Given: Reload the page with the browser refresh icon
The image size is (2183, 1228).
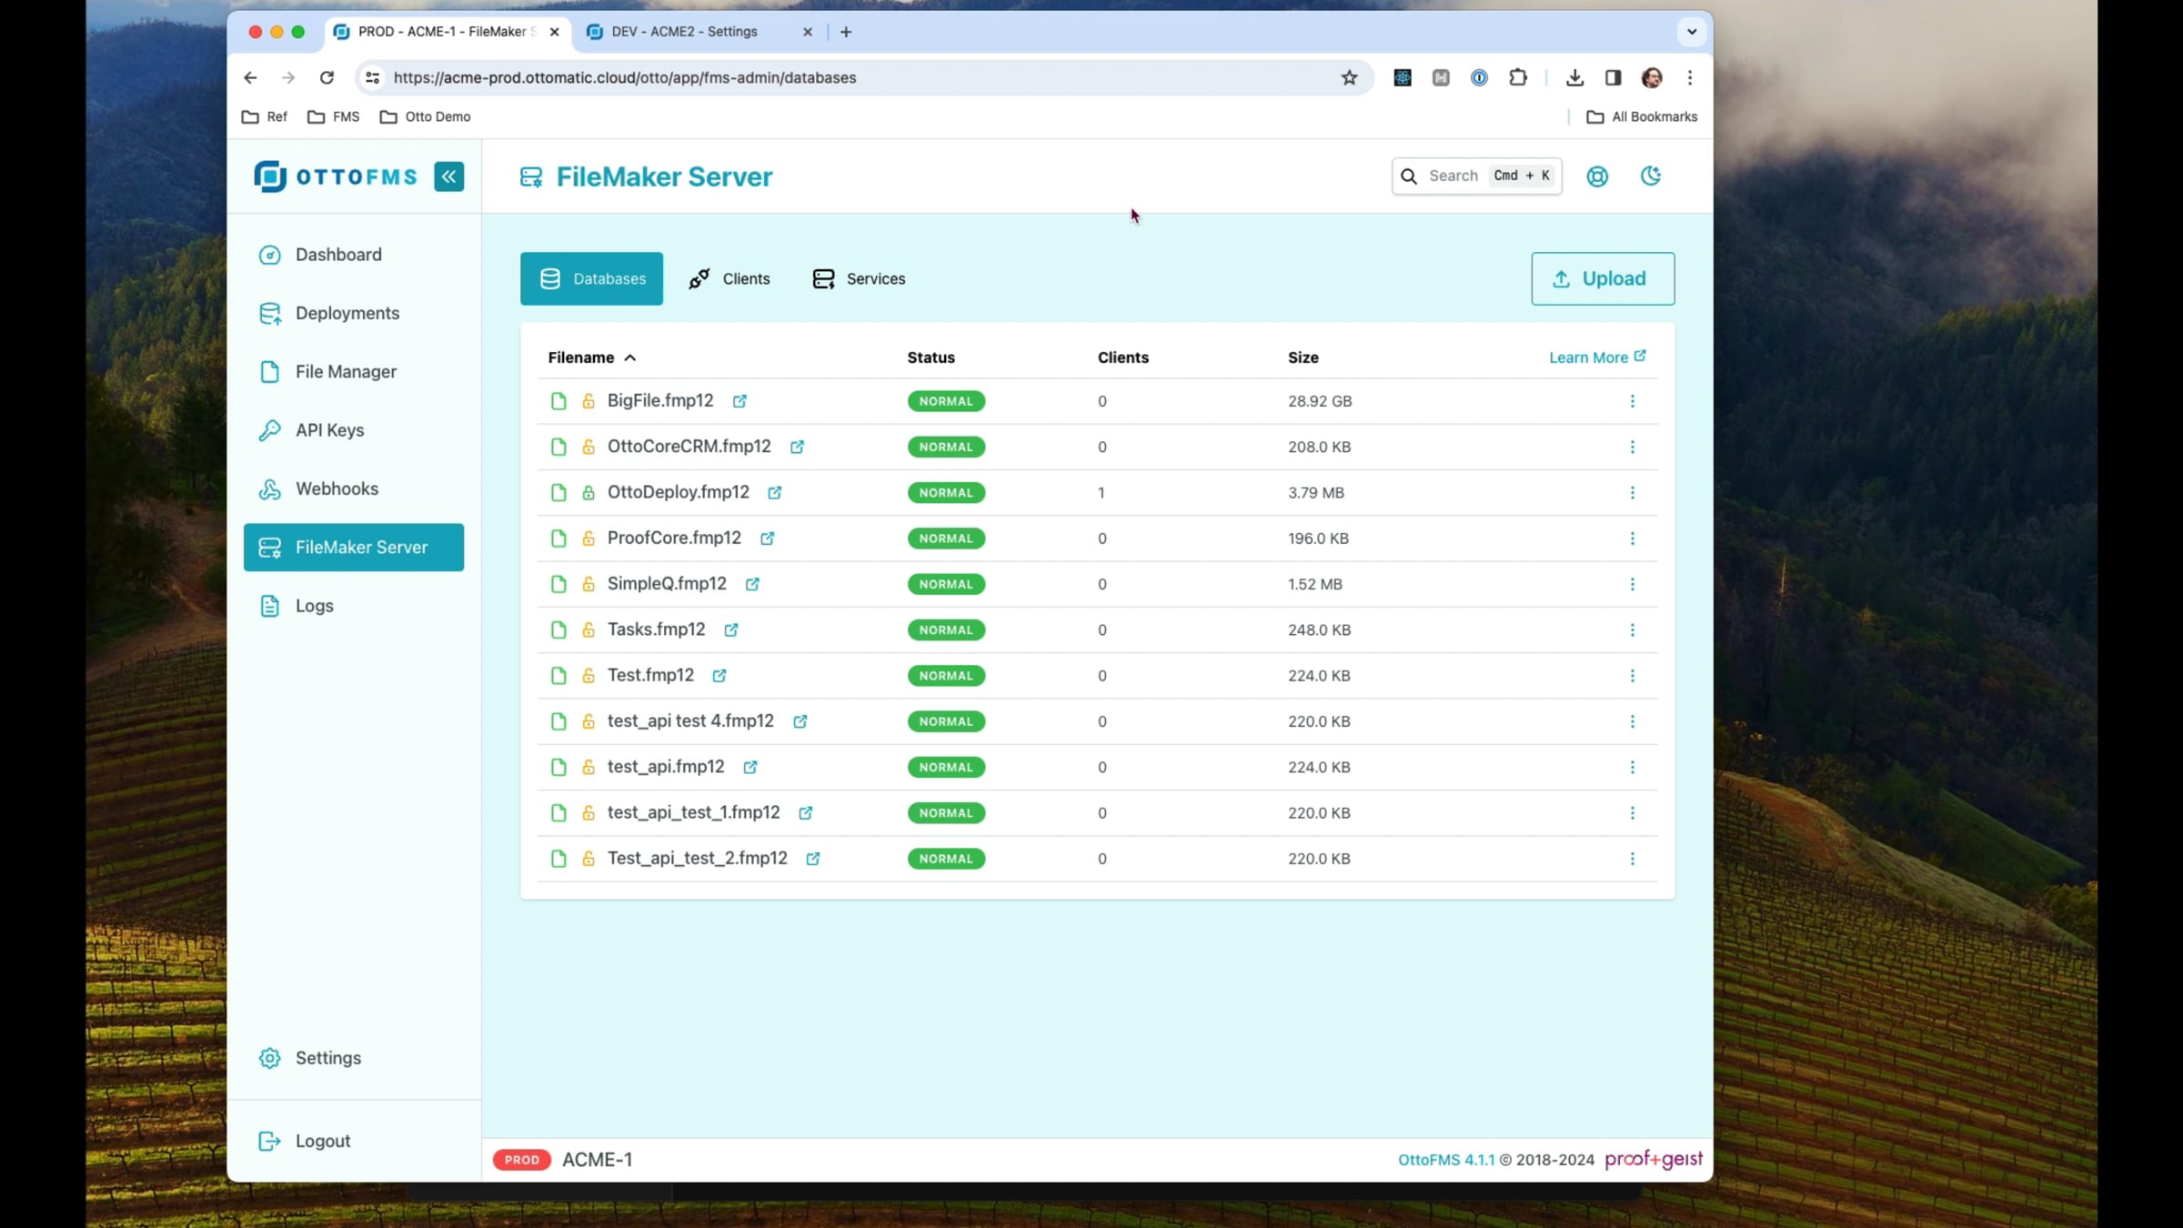Looking at the screenshot, I should [327, 77].
